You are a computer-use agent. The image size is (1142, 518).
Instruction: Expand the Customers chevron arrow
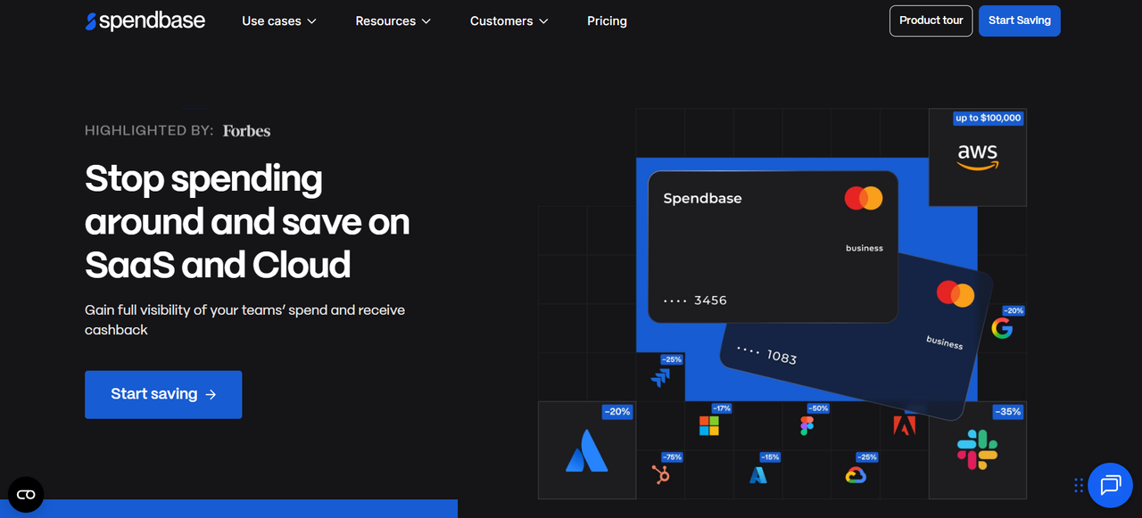[543, 21]
